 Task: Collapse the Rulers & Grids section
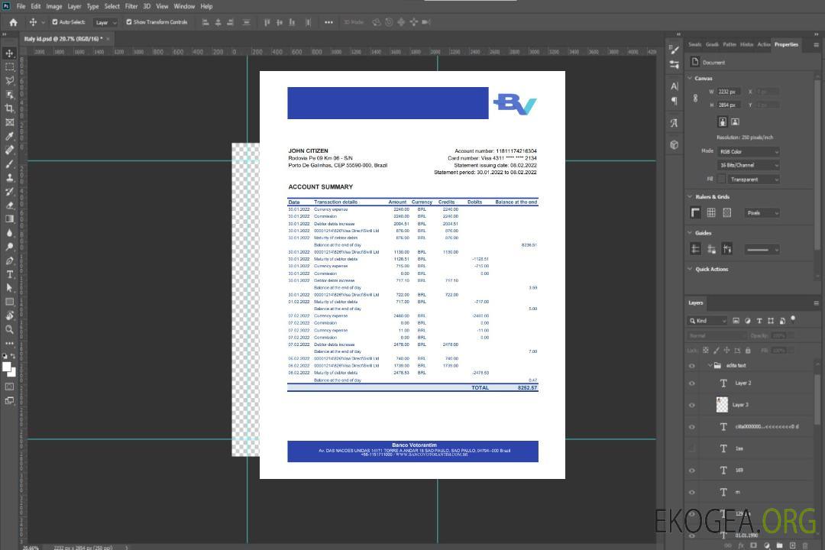pyautogui.click(x=690, y=196)
